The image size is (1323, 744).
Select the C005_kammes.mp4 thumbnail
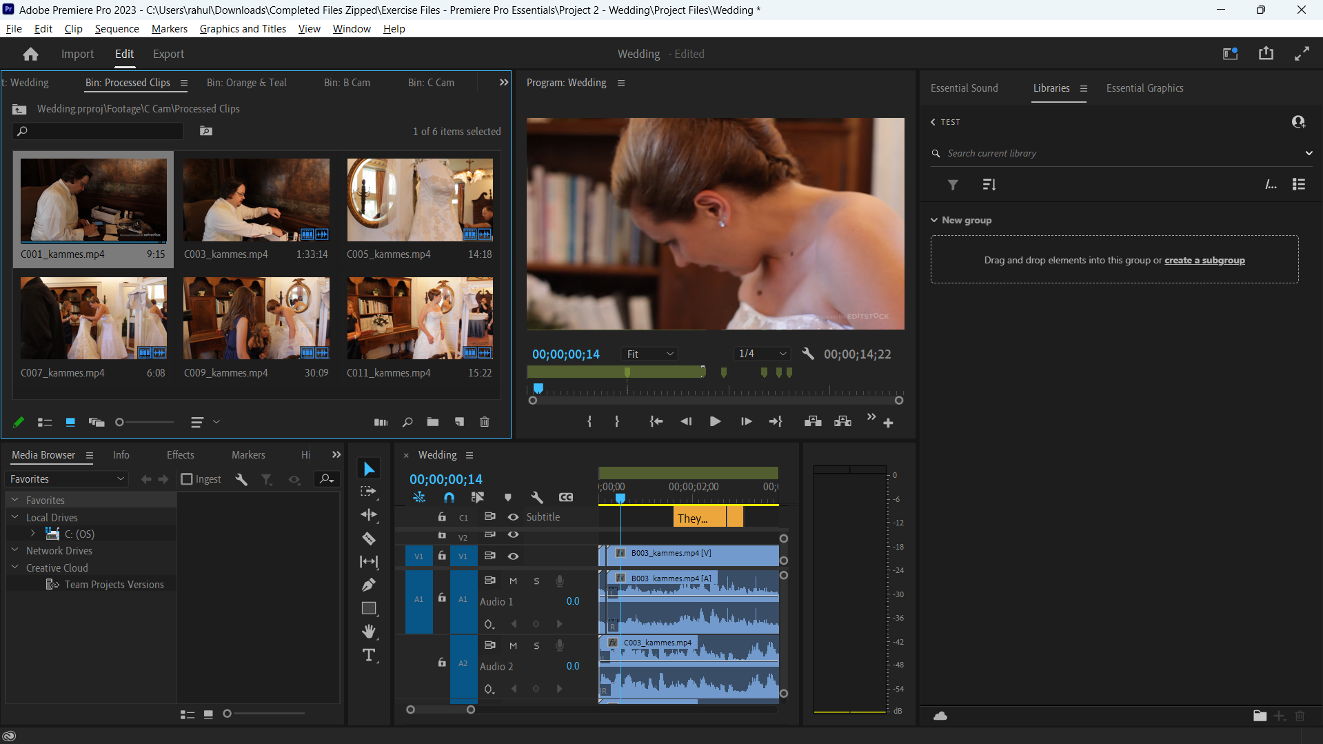(420, 200)
